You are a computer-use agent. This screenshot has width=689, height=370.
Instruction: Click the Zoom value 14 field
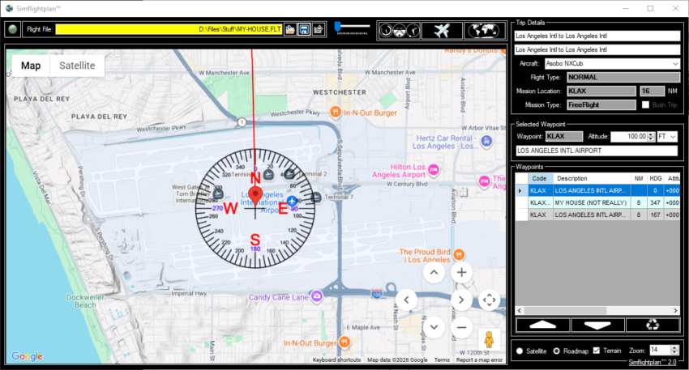coord(660,350)
